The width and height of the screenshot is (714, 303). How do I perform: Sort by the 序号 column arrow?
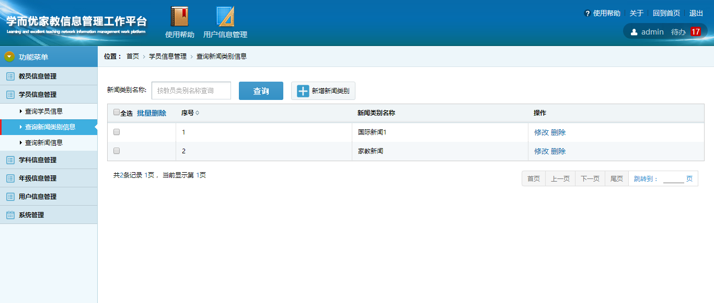click(198, 113)
